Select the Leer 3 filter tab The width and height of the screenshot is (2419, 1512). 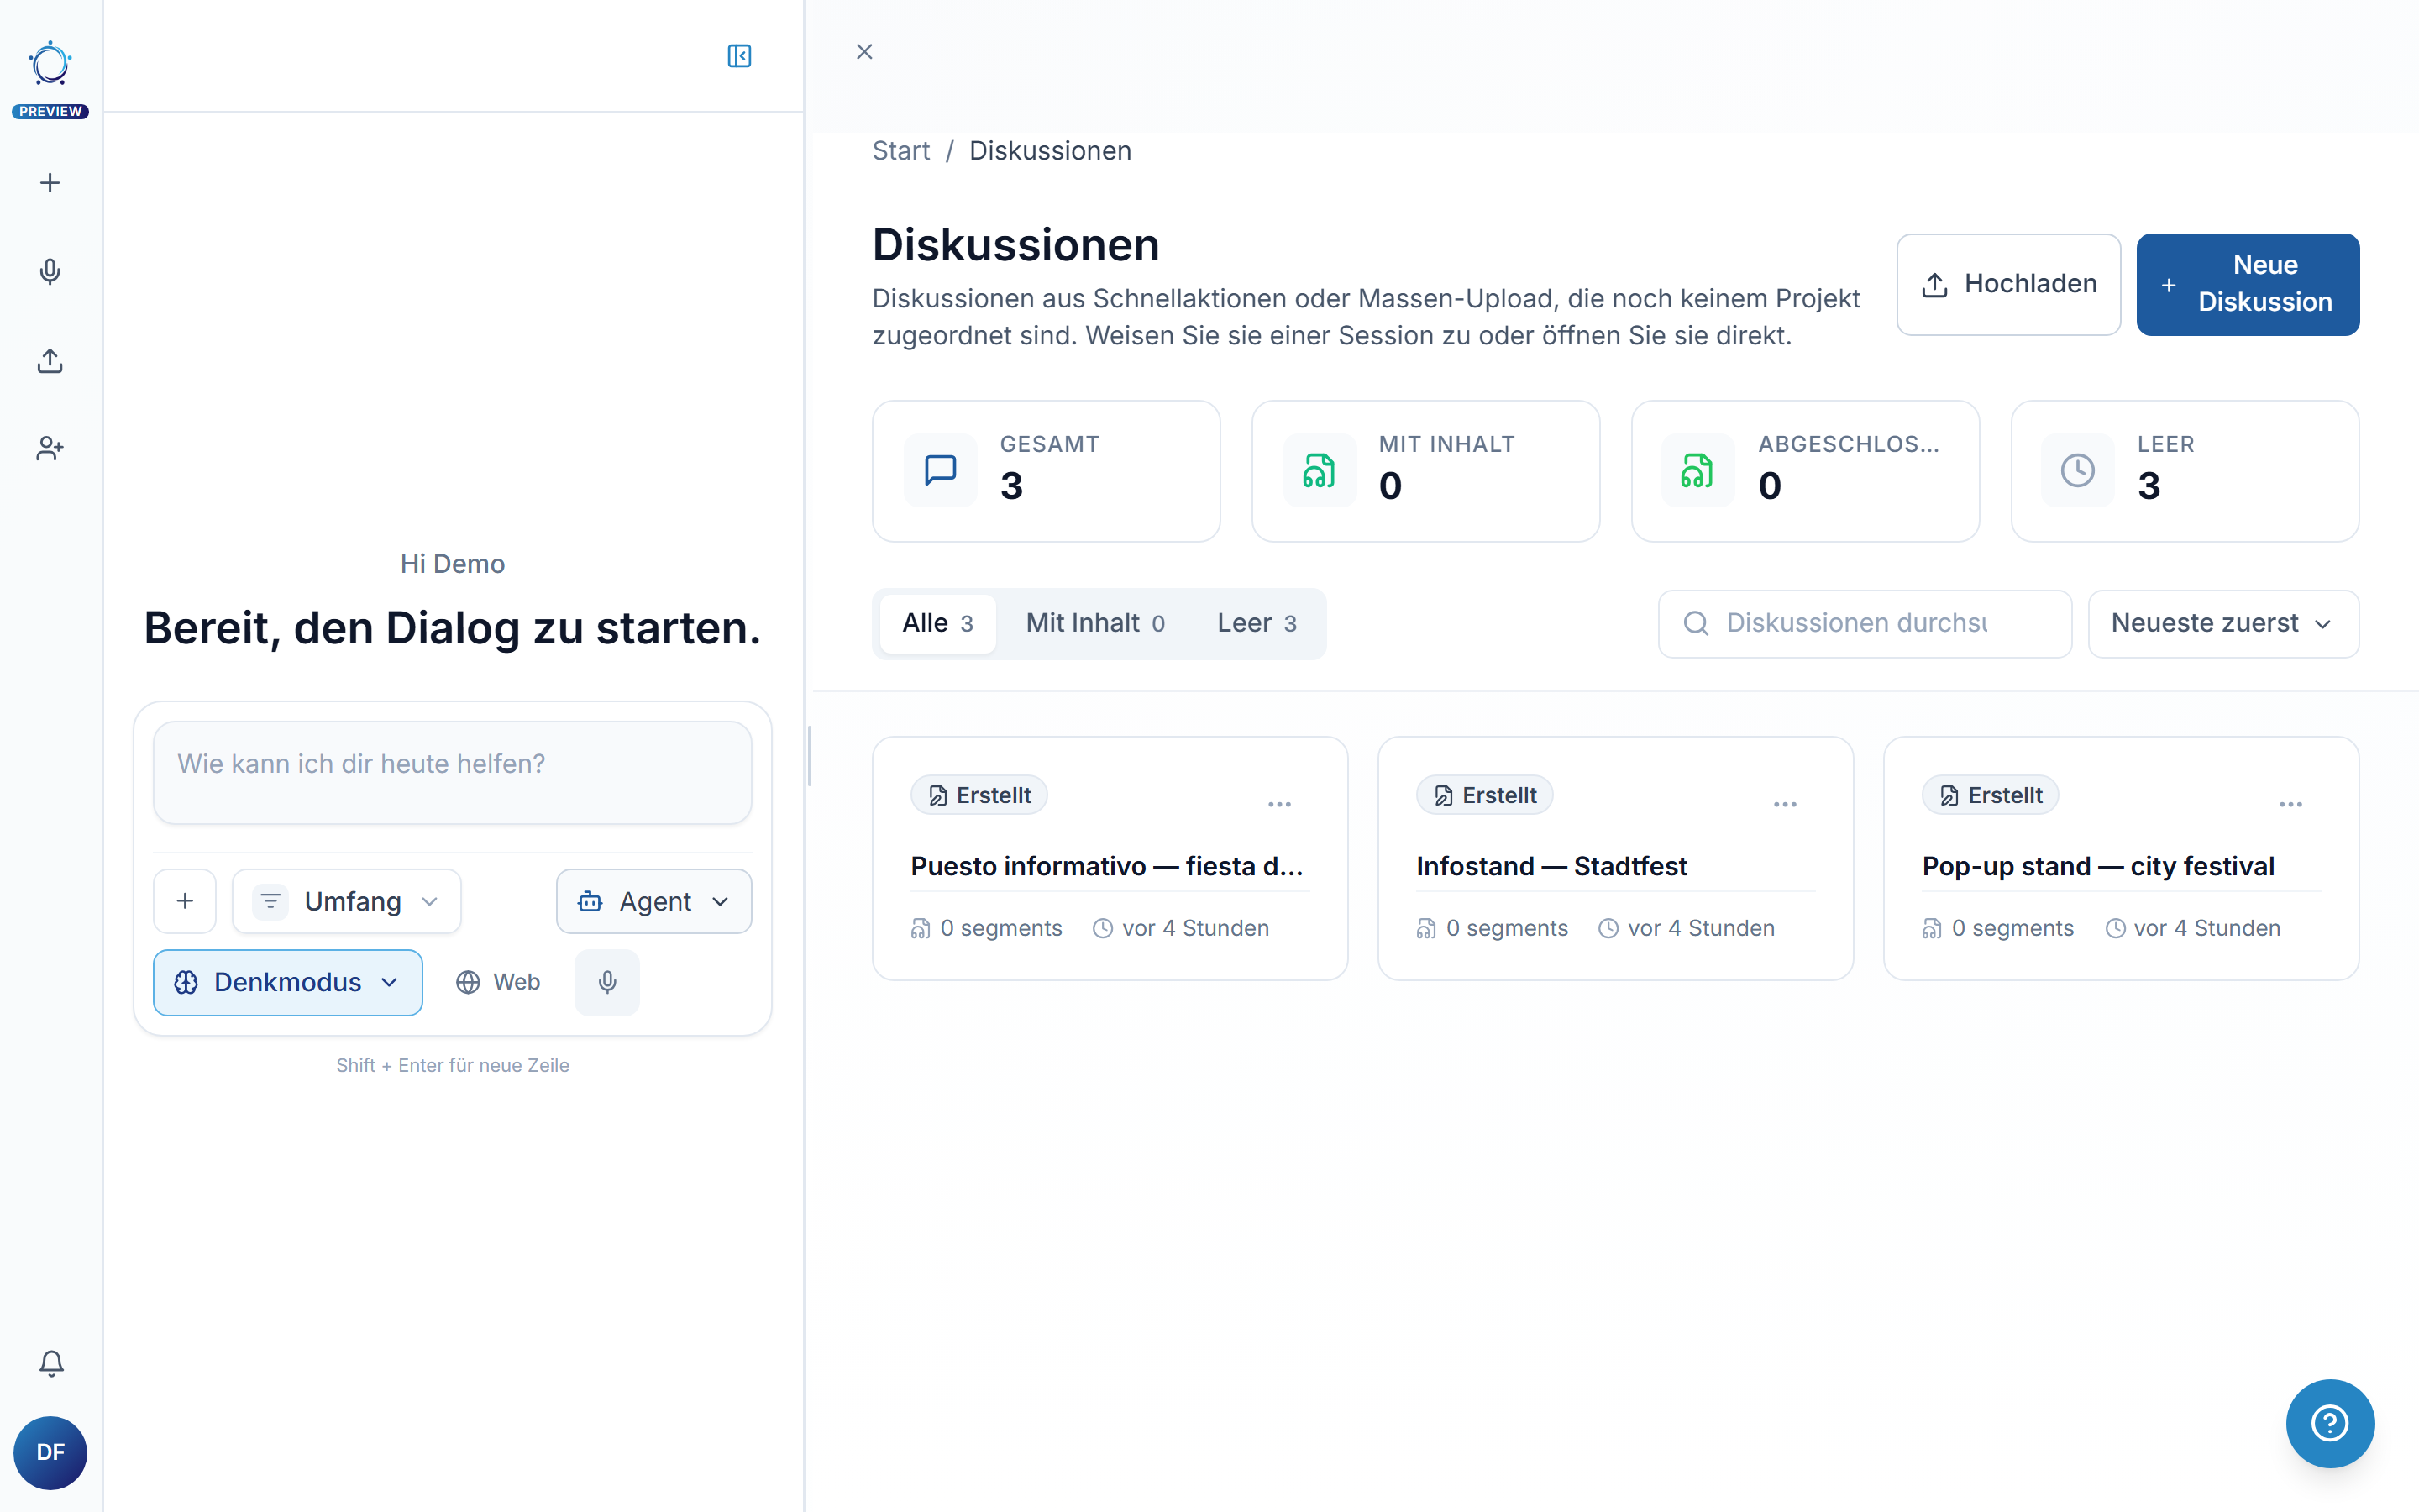(x=1257, y=623)
